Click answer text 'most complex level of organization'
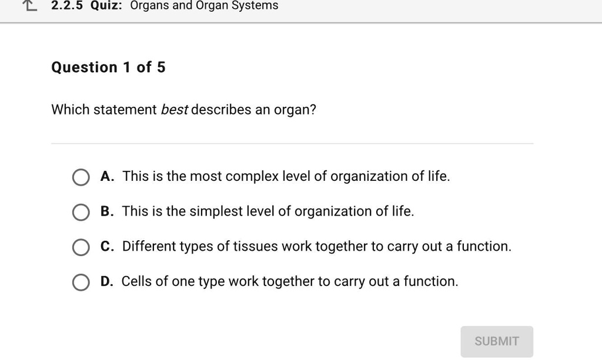Image resolution: width=602 pixels, height=360 pixels. (x=286, y=176)
